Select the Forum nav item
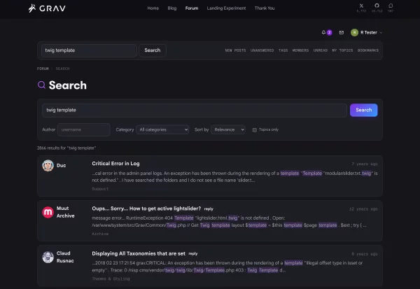 (192, 8)
